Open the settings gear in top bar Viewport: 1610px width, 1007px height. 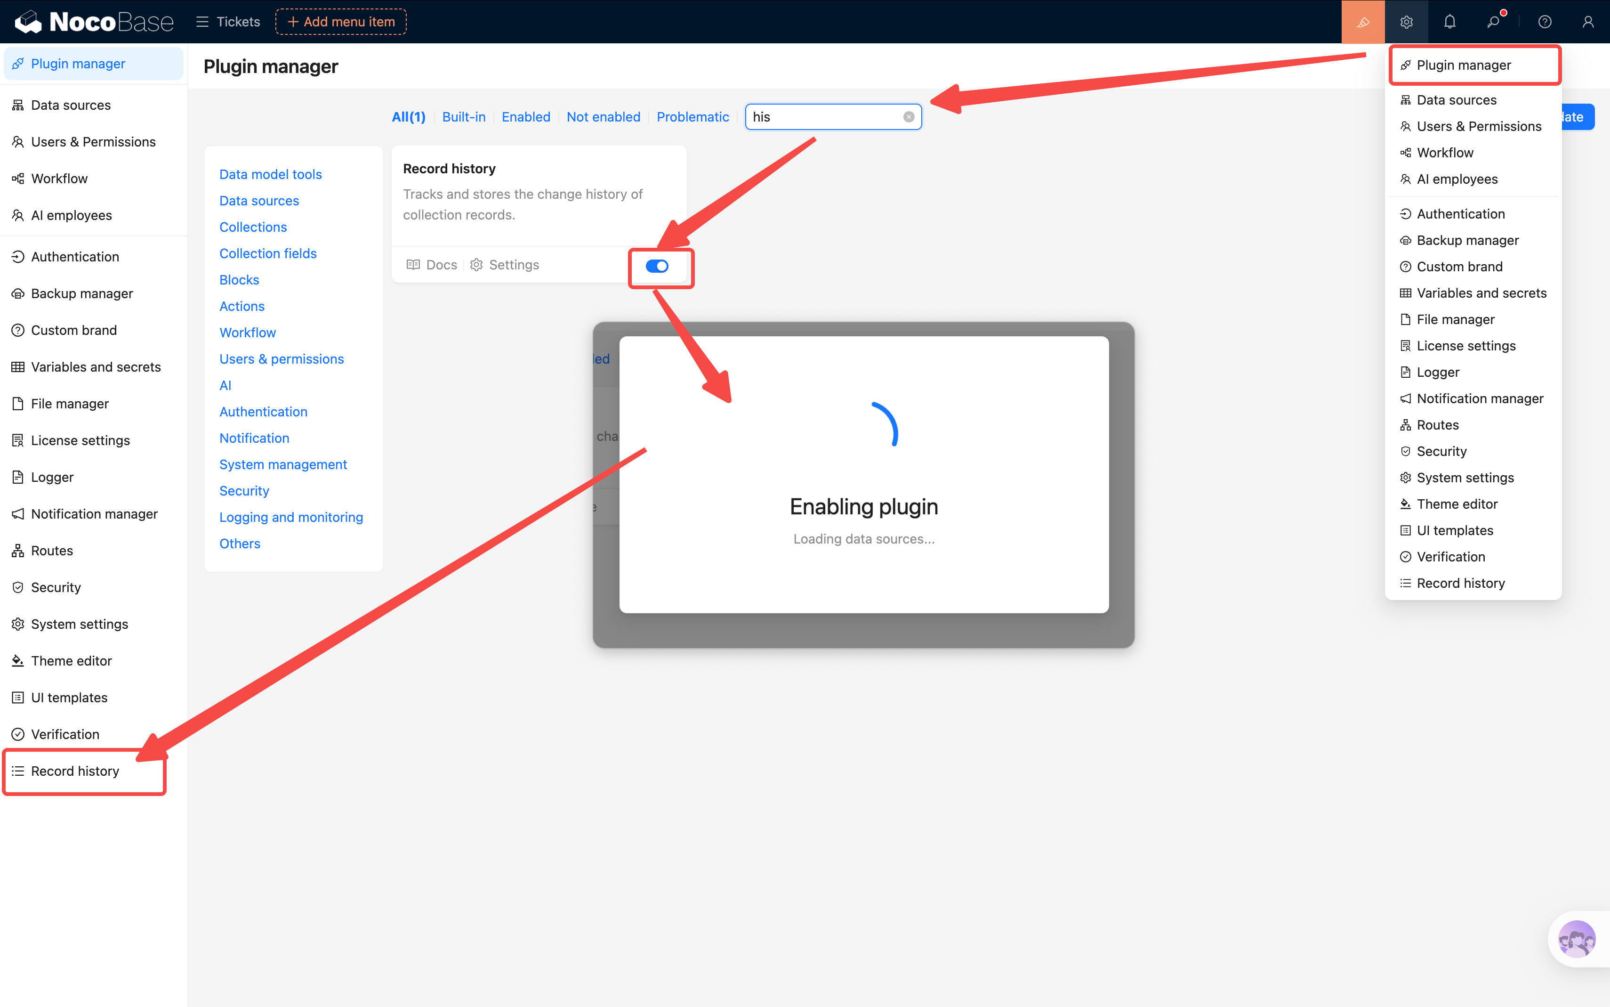1406,22
